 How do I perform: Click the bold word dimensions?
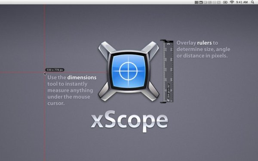pyautogui.click(x=82, y=77)
